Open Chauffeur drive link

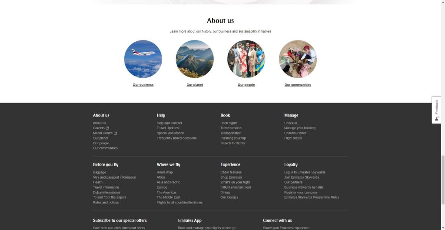(295, 133)
